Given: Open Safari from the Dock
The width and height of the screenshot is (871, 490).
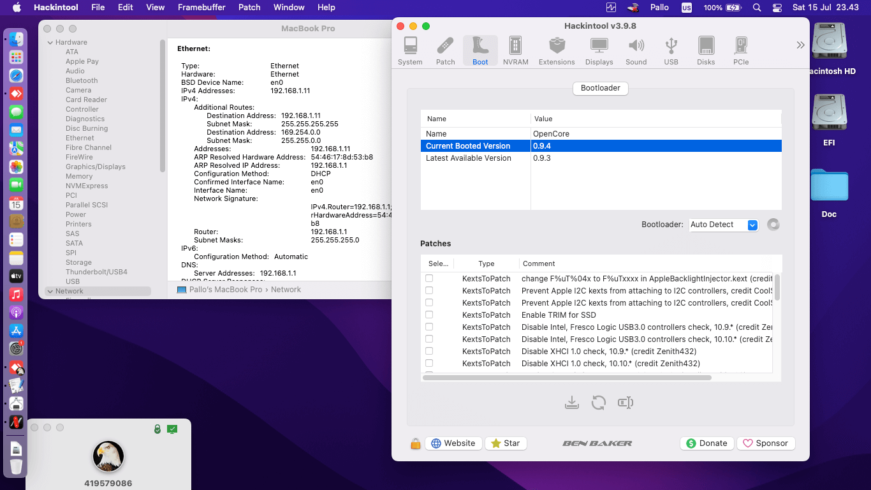Looking at the screenshot, I should point(17,75).
